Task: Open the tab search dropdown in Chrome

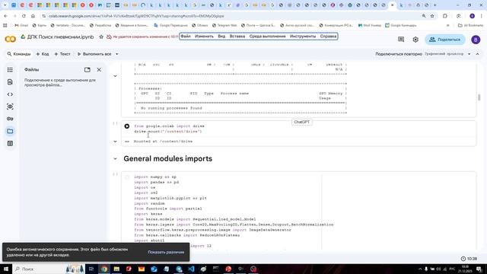Action: (5, 5)
